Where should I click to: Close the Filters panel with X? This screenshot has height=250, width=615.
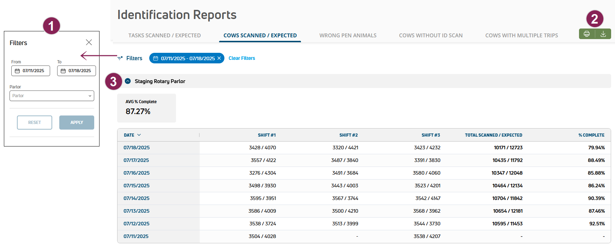pos(89,42)
